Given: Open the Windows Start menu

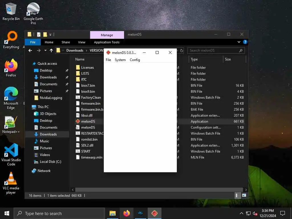Looking at the screenshot, I should click(x=7, y=213).
